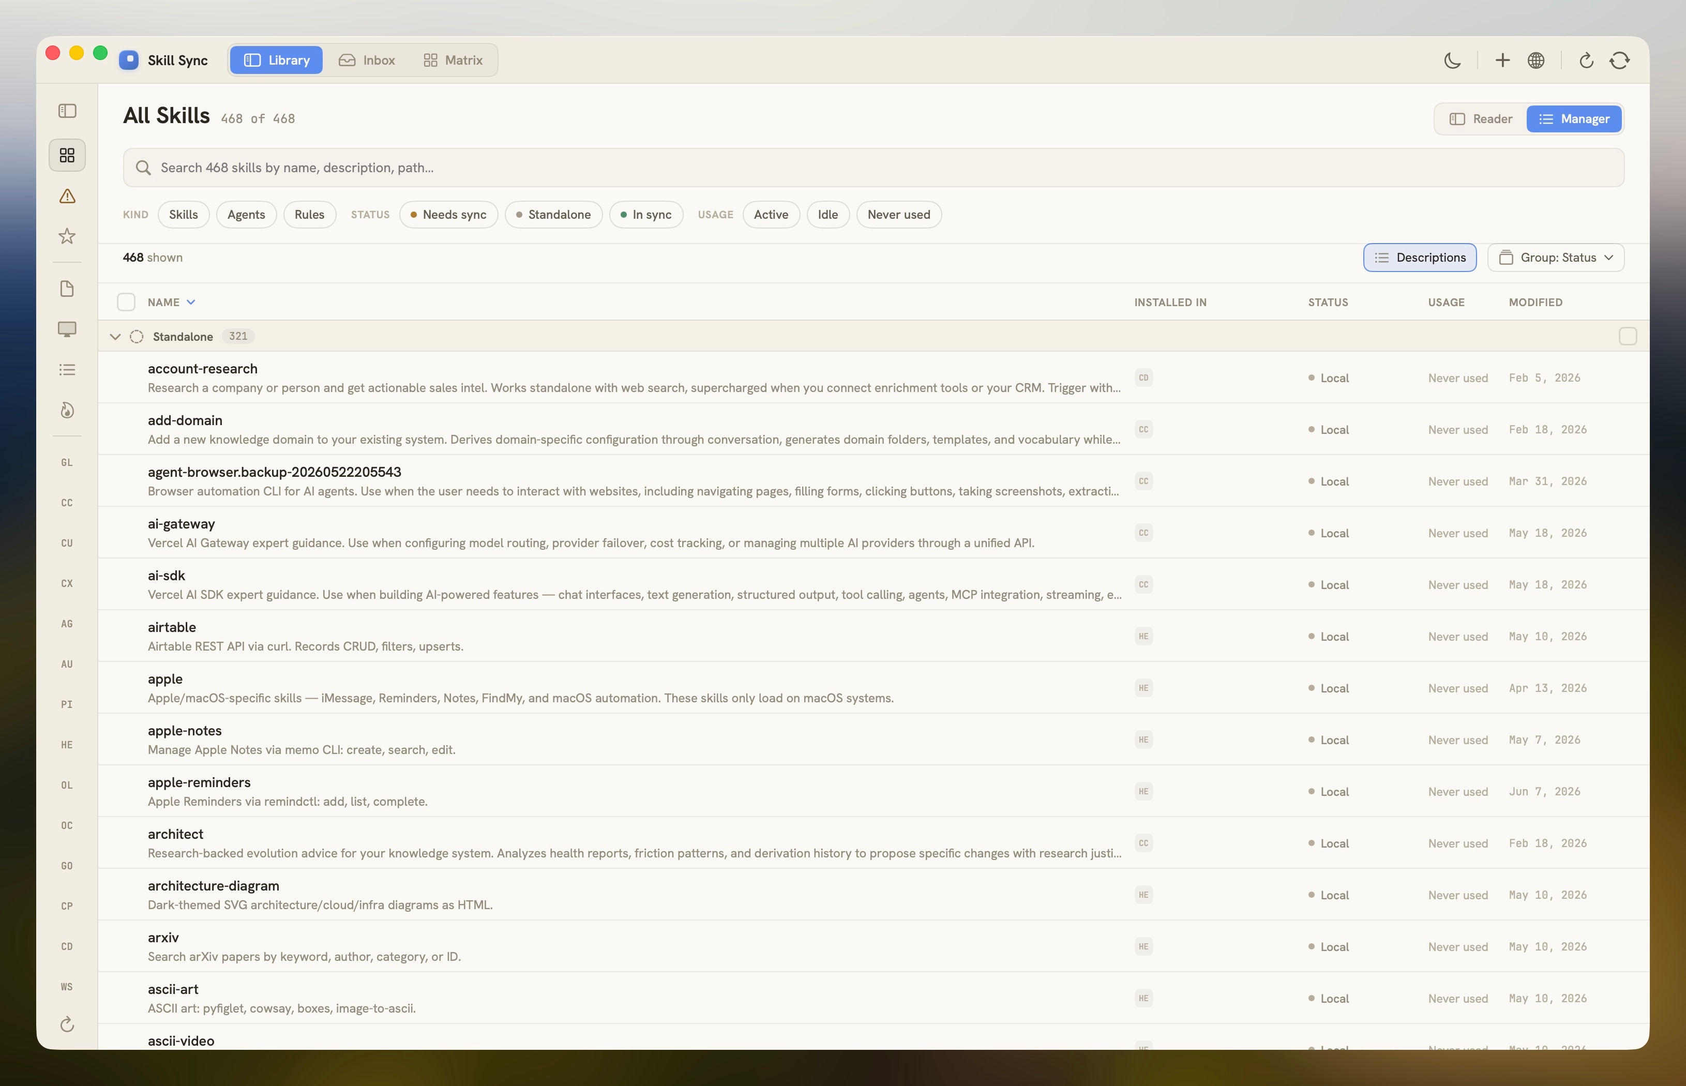This screenshot has height=1086, width=1686.
Task: Select the CP agent in sidebar
Action: point(67,906)
